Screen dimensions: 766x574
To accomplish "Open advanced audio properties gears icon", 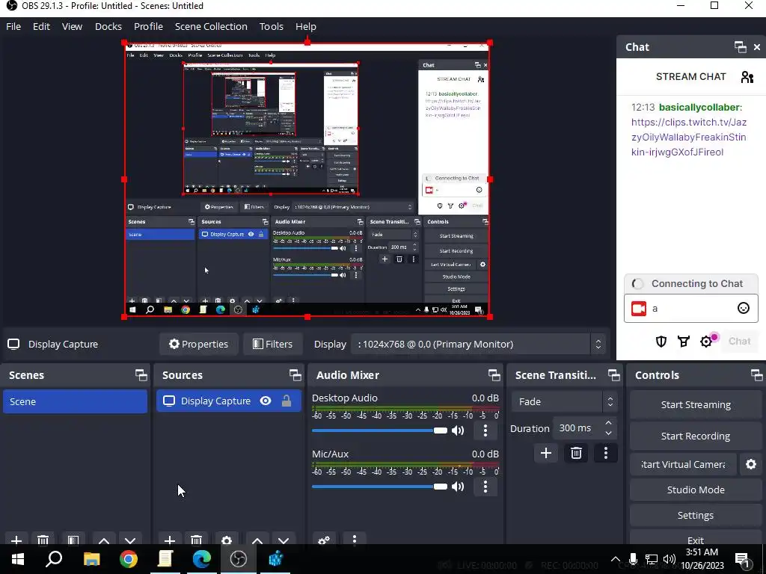I will [324, 540].
